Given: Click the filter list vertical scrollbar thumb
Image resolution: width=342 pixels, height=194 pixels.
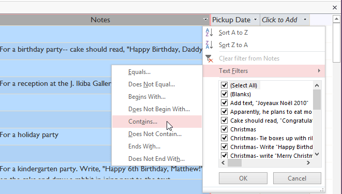Looking at the screenshot, I should coord(317,100).
